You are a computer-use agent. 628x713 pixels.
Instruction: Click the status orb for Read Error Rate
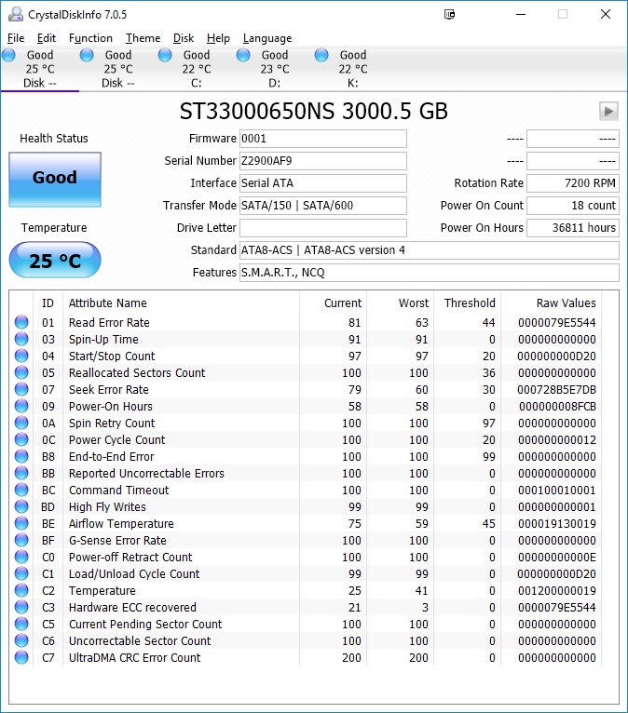click(21, 322)
